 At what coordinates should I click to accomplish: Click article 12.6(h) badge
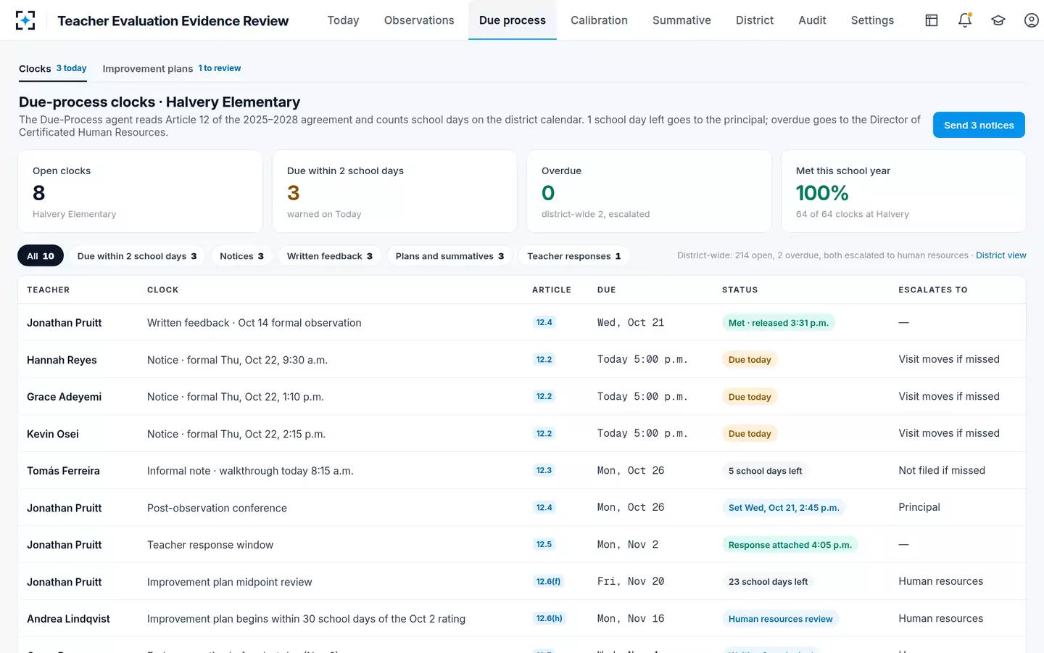pos(549,618)
